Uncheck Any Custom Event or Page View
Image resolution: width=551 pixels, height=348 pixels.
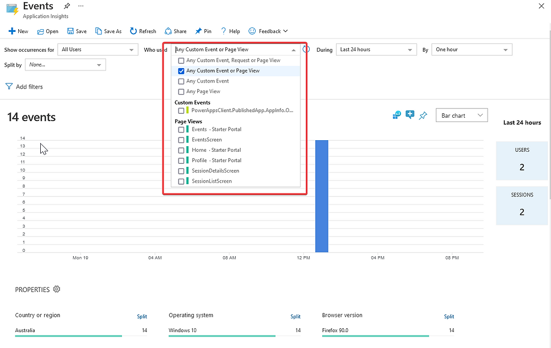(181, 71)
